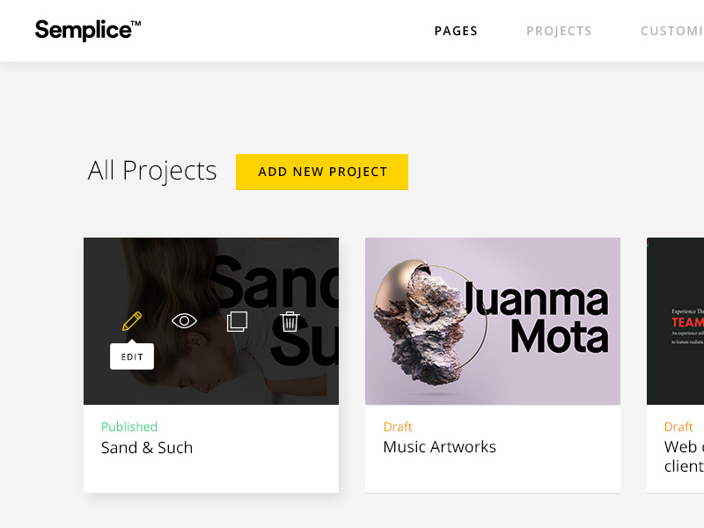Open the dark third project thumbnail

pyautogui.click(x=676, y=321)
